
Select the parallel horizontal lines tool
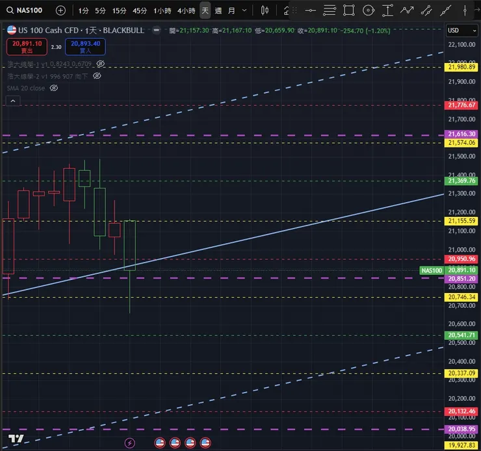330,10
